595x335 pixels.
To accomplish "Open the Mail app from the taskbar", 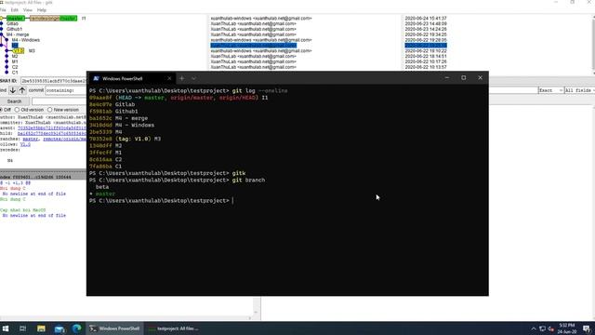I will (x=59, y=328).
